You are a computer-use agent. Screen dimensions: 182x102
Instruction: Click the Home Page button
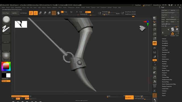6,13
